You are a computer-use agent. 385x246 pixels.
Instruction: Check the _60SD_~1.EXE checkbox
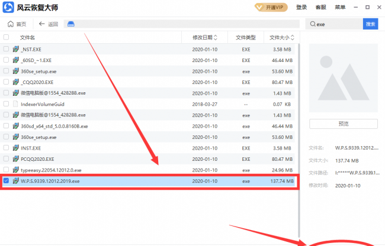tap(6, 60)
